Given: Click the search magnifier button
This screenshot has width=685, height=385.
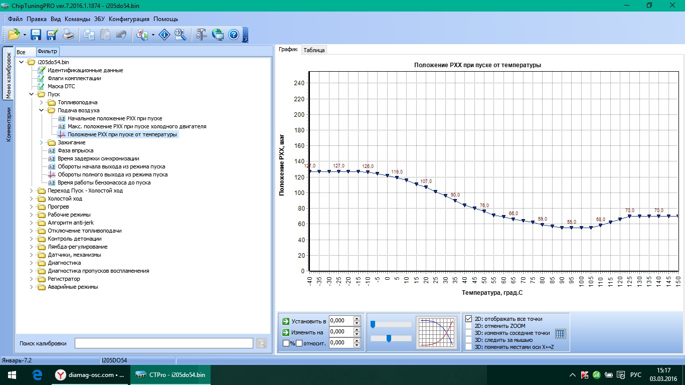Looking at the screenshot, I should point(261,343).
